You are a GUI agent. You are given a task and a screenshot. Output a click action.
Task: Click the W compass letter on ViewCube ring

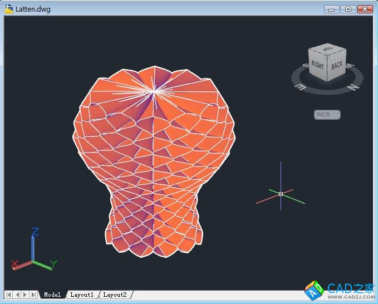click(x=350, y=66)
